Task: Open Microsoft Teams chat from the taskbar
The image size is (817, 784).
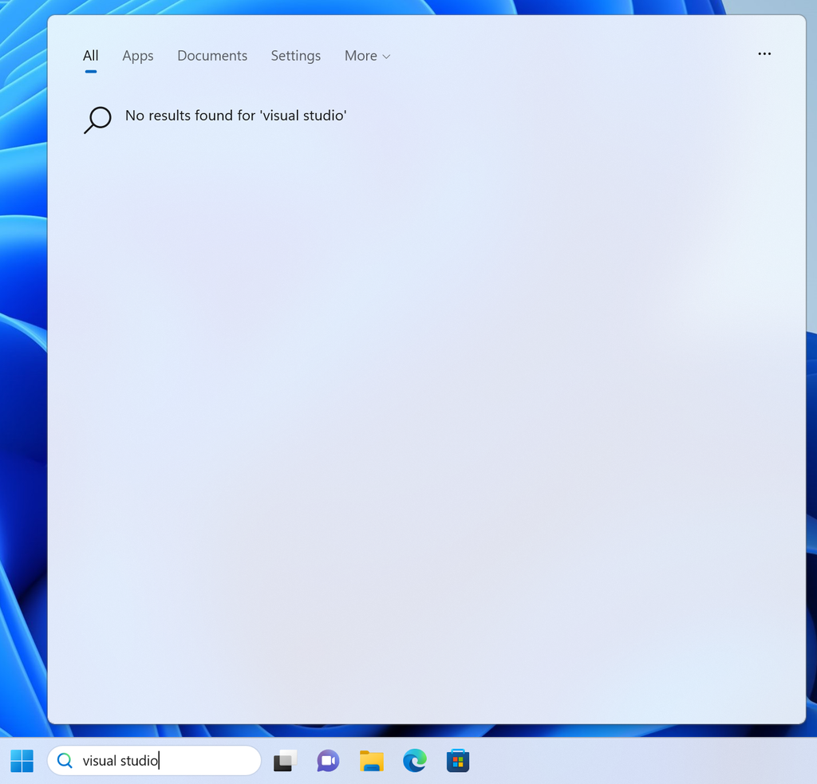Action: (x=328, y=761)
